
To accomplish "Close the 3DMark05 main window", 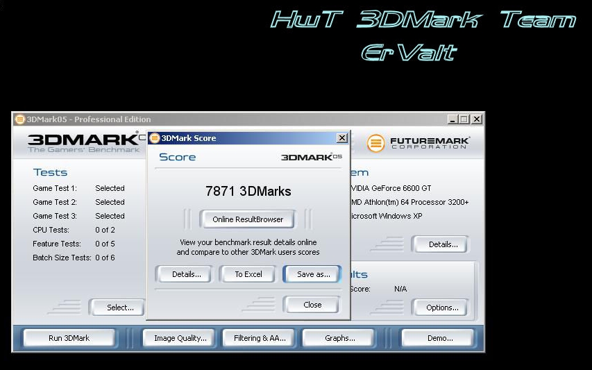I will click(477, 119).
